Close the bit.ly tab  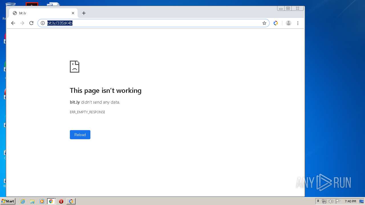pos(73,13)
